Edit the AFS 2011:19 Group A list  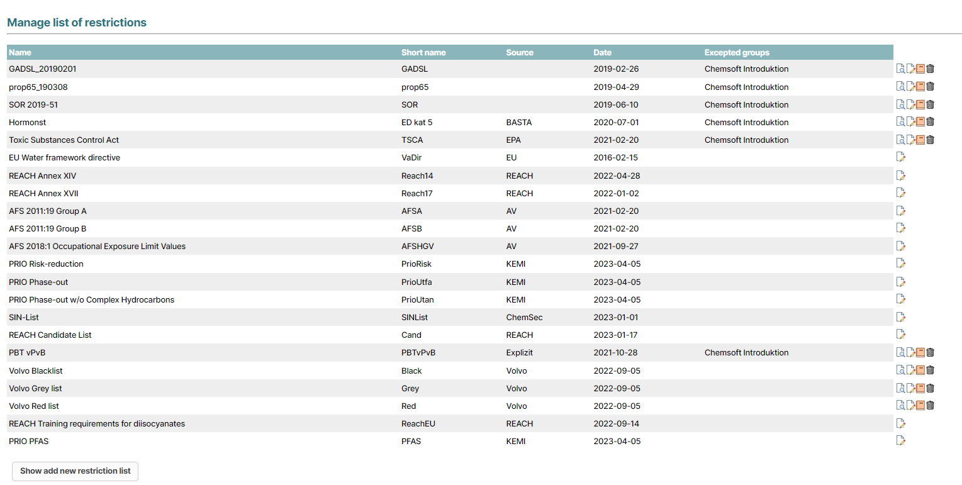pos(900,211)
